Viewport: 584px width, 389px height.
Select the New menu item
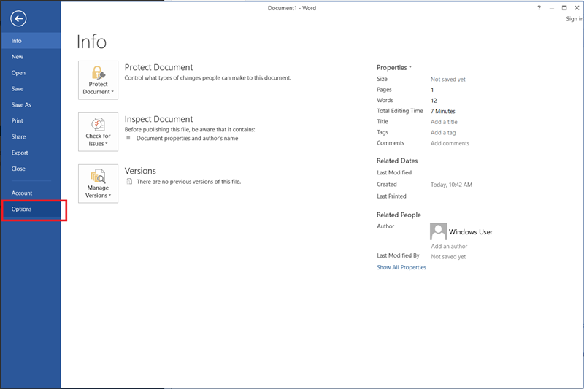[18, 57]
